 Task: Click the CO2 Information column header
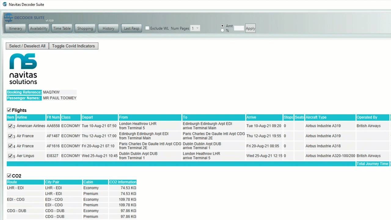tap(123, 182)
